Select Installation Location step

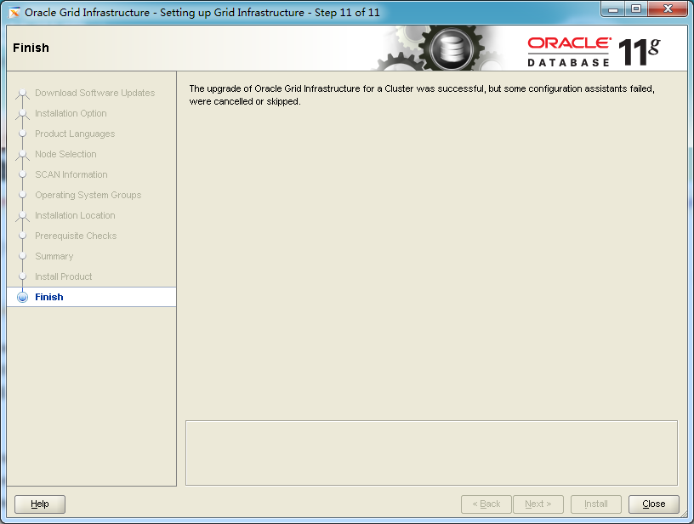[75, 215]
